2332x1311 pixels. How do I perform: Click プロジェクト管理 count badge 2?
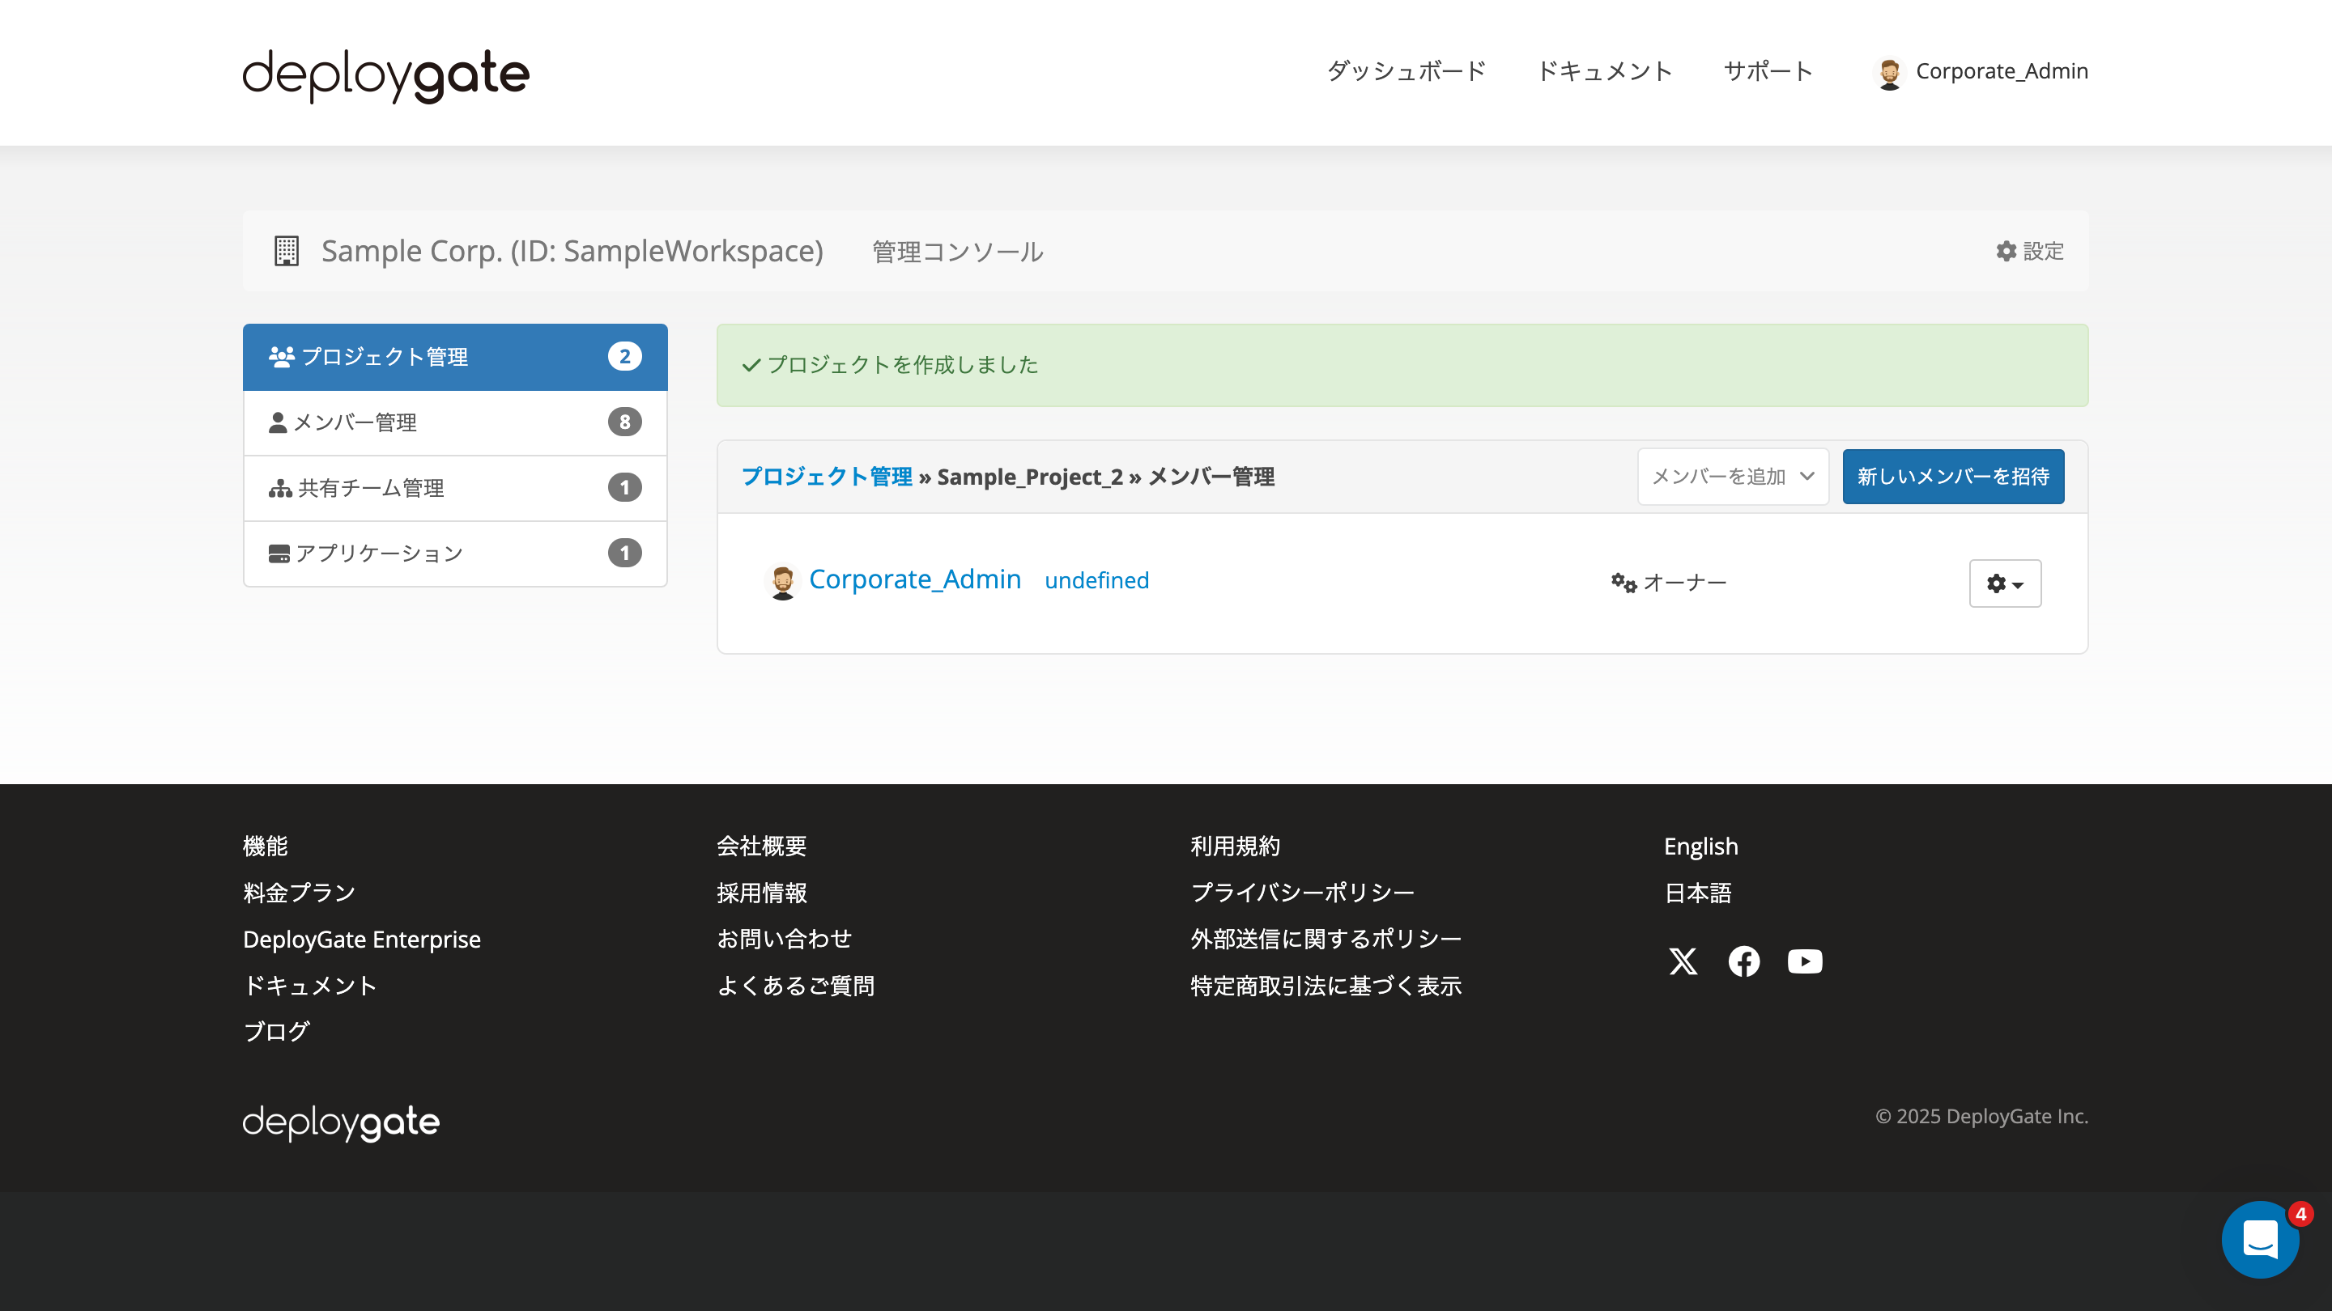tap(624, 356)
